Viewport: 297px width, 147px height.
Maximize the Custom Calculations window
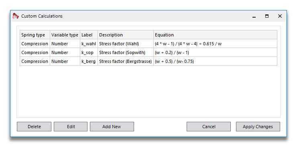click(x=267, y=16)
